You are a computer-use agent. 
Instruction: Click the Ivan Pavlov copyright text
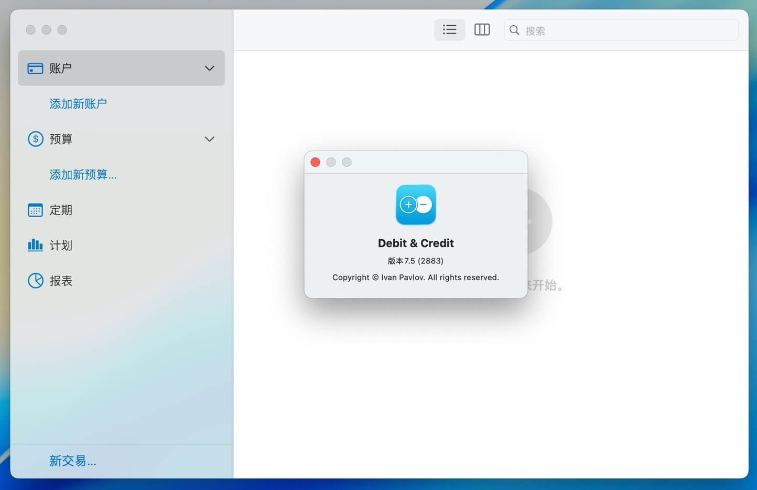(416, 278)
